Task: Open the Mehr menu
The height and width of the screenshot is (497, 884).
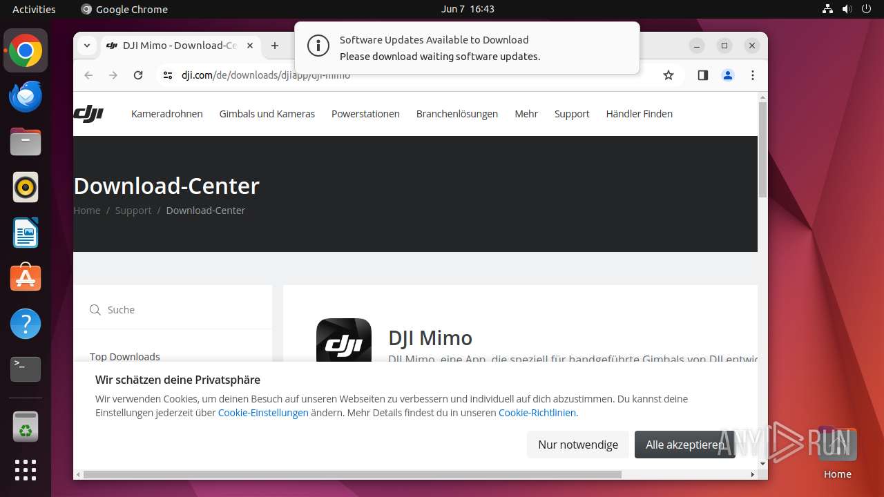Action: click(526, 114)
